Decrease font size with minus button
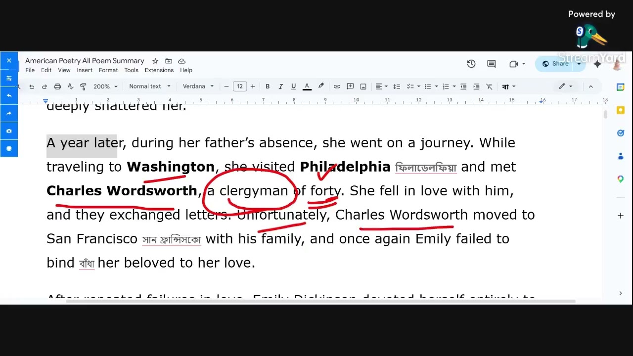The height and width of the screenshot is (356, 633). tap(226, 87)
